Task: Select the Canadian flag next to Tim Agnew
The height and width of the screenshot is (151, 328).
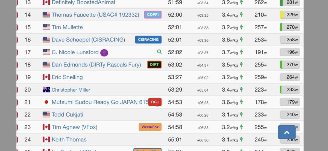Action: click(x=46, y=127)
